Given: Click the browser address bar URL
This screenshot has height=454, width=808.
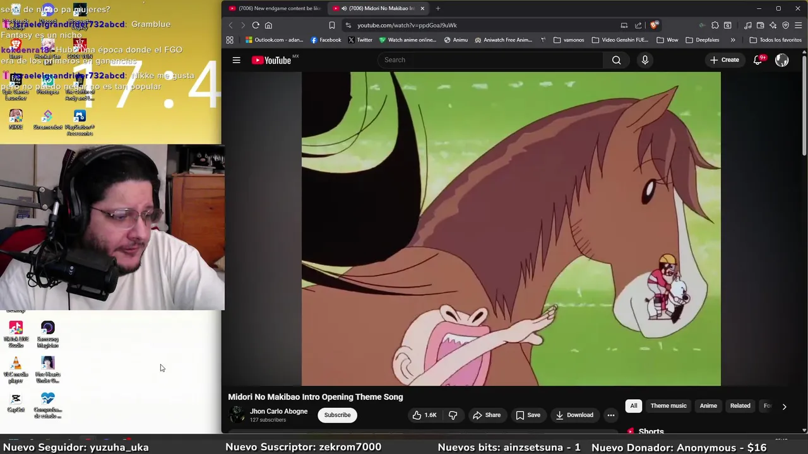Looking at the screenshot, I should [407, 25].
